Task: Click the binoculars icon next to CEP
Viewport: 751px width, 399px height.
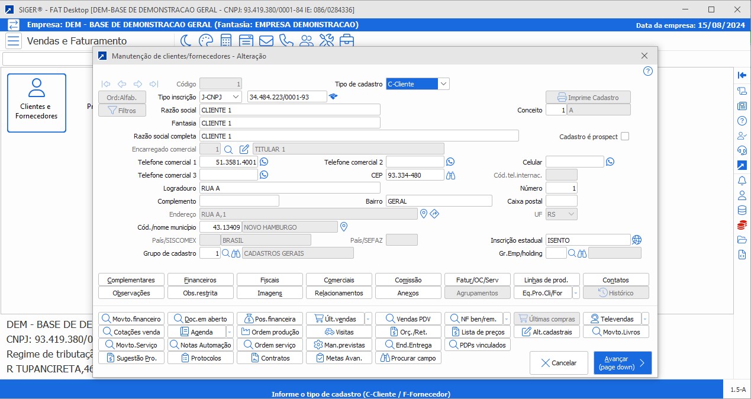Action: (451, 175)
